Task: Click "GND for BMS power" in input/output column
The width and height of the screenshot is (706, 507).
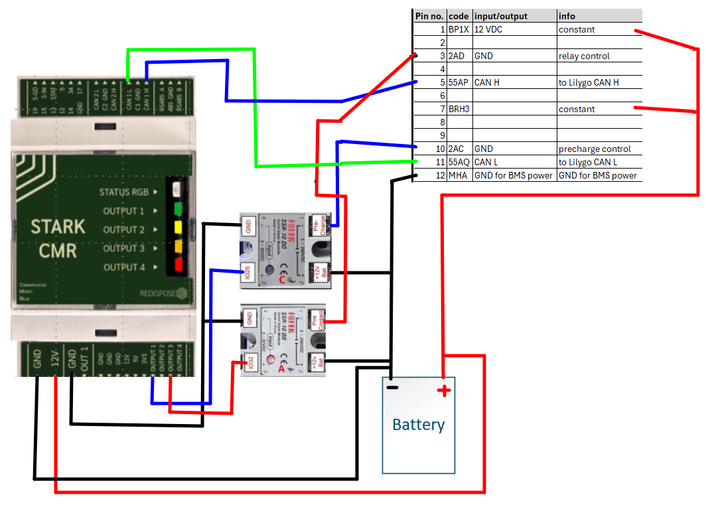Action: [514, 175]
